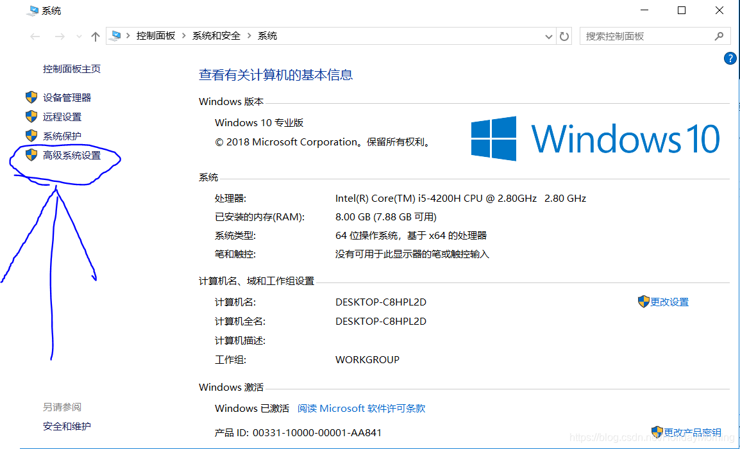Select 系统 breadcrumb in address bar
Screen dimensions: 740x449
click(267, 36)
